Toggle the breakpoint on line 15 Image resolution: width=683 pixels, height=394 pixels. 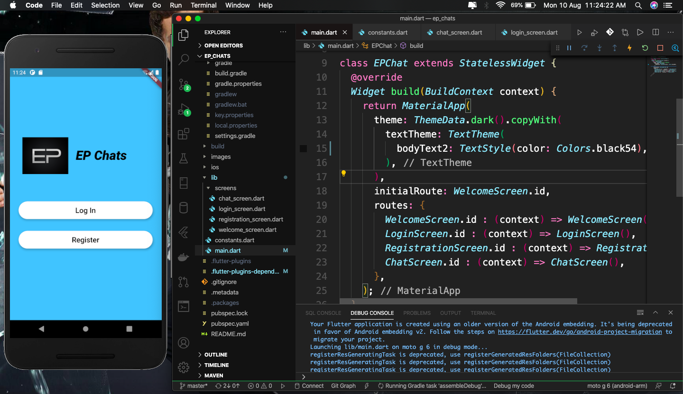303,149
